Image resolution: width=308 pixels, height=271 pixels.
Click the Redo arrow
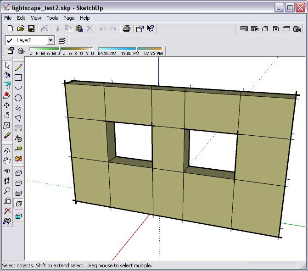[113, 29]
